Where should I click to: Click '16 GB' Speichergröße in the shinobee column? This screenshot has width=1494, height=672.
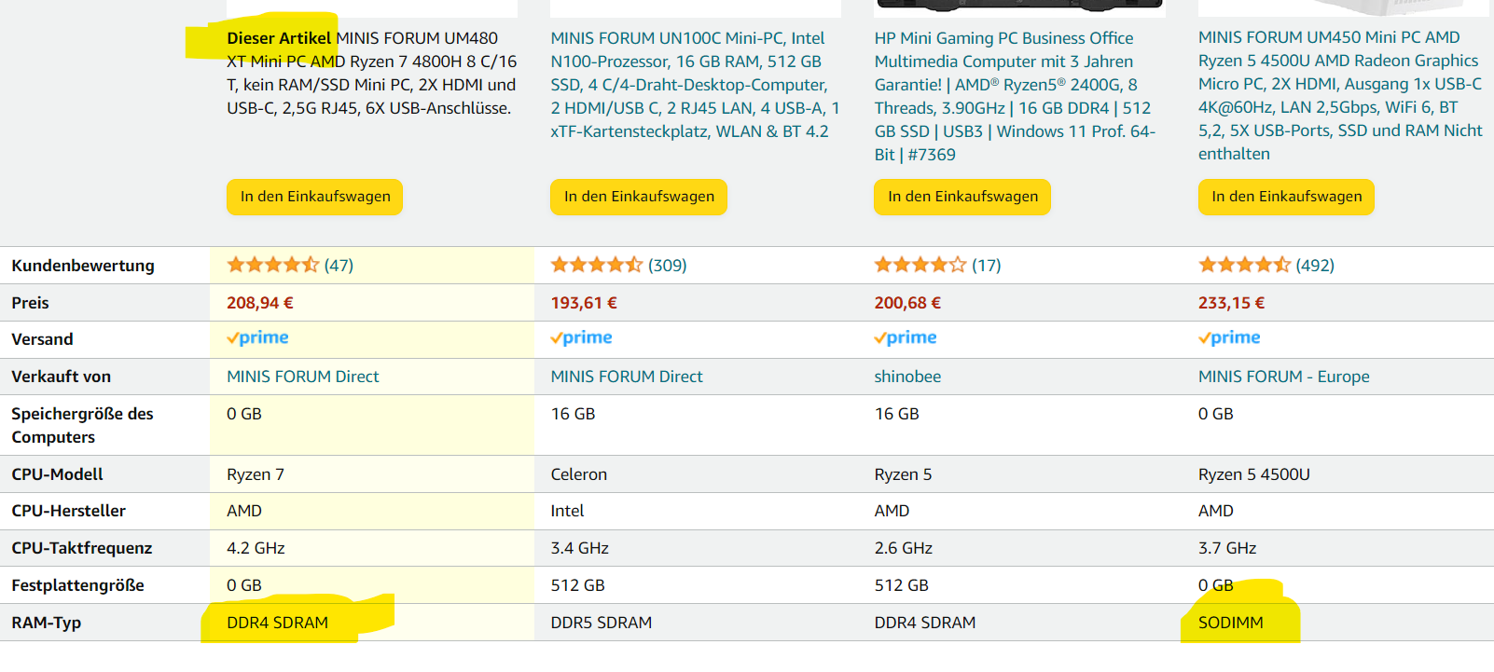[x=896, y=414]
